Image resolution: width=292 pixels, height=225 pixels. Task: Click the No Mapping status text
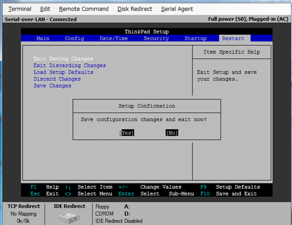click(24, 214)
